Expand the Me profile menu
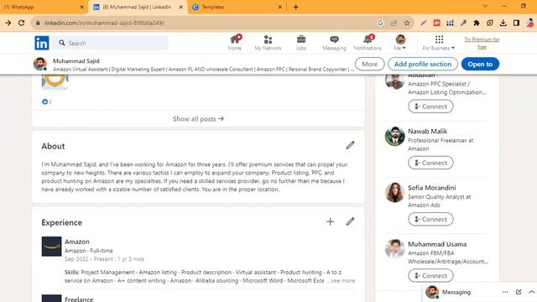This screenshot has height=302, width=537. tap(400, 43)
